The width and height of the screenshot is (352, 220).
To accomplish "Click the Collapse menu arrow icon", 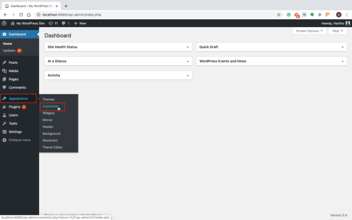I will pos(4,140).
